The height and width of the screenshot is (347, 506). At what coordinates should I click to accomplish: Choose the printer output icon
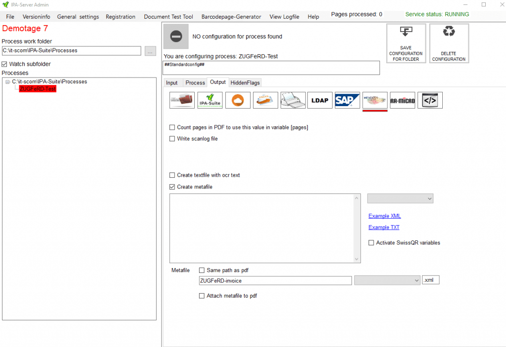tap(293, 100)
